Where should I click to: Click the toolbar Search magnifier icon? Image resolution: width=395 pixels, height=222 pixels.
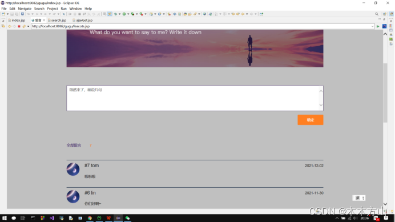pos(377,14)
